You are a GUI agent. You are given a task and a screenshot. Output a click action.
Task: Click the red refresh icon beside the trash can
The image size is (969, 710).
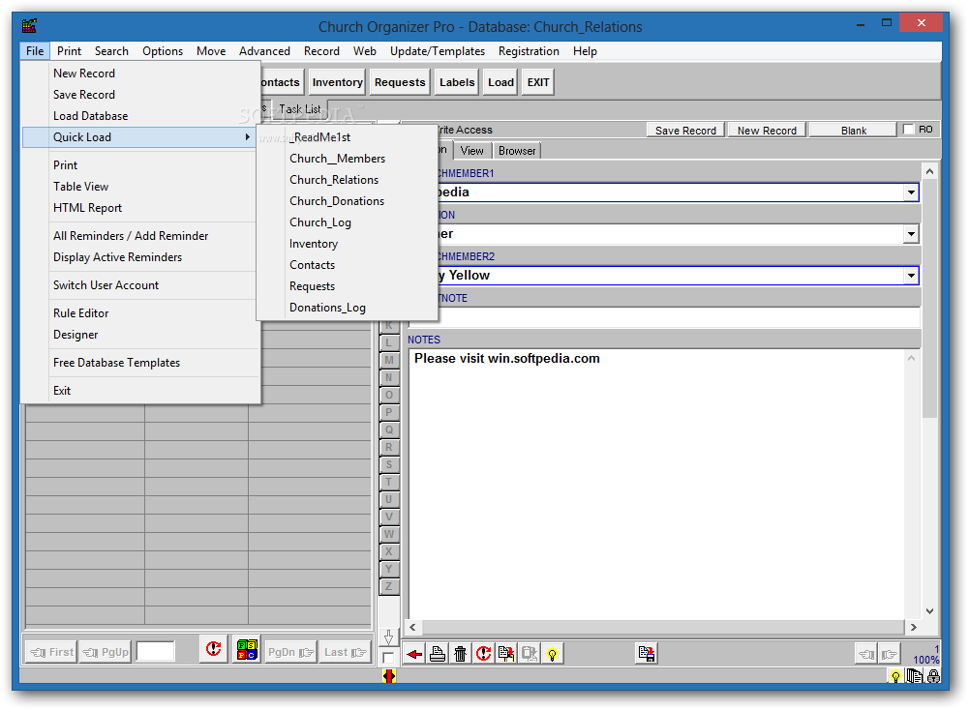(x=483, y=654)
